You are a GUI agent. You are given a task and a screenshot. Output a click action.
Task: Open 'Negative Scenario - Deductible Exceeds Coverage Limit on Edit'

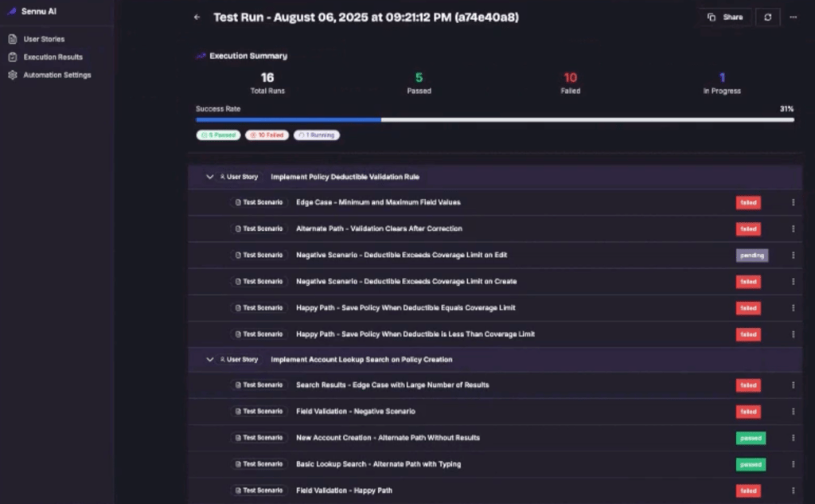401,256
